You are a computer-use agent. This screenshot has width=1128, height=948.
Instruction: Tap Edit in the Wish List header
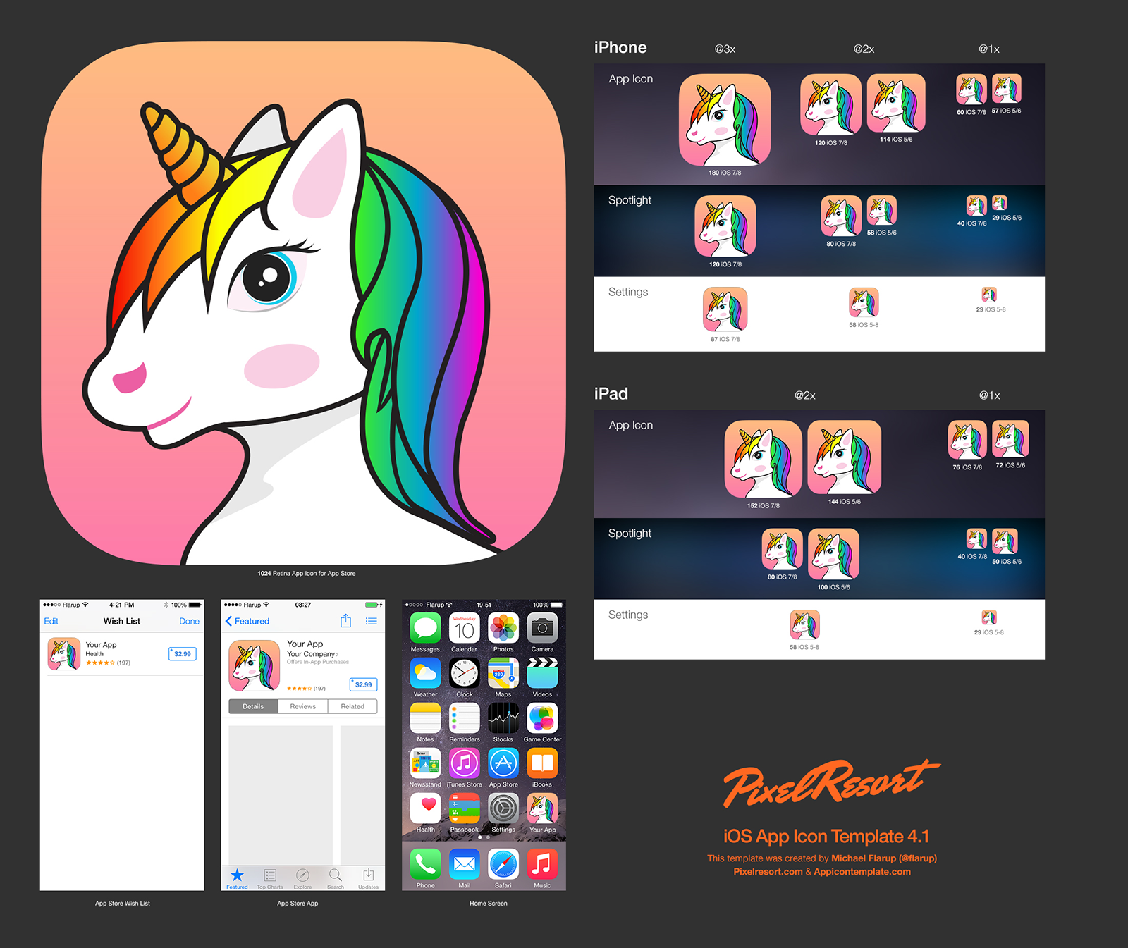[x=51, y=621]
